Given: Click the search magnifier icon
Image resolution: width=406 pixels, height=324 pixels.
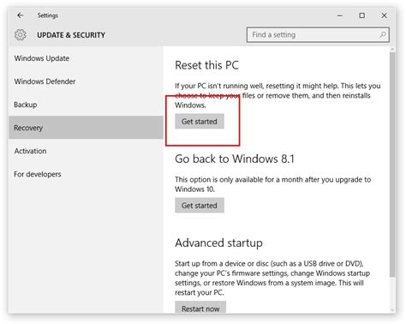Looking at the screenshot, I should click(x=383, y=34).
